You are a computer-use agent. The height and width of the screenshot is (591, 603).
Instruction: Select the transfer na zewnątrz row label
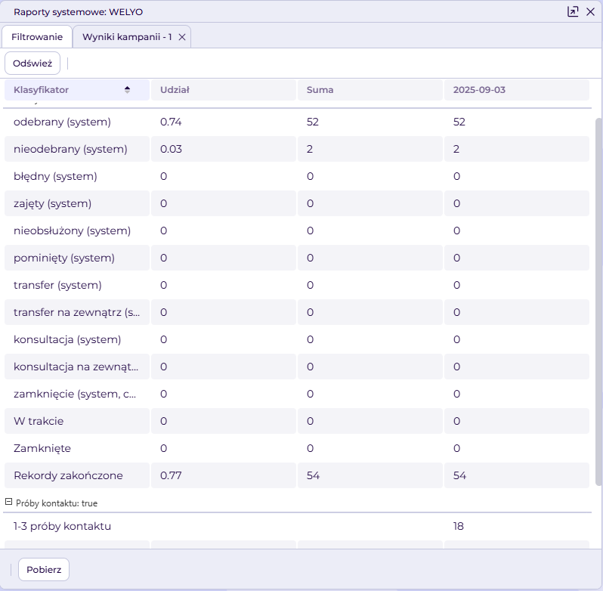tap(76, 313)
